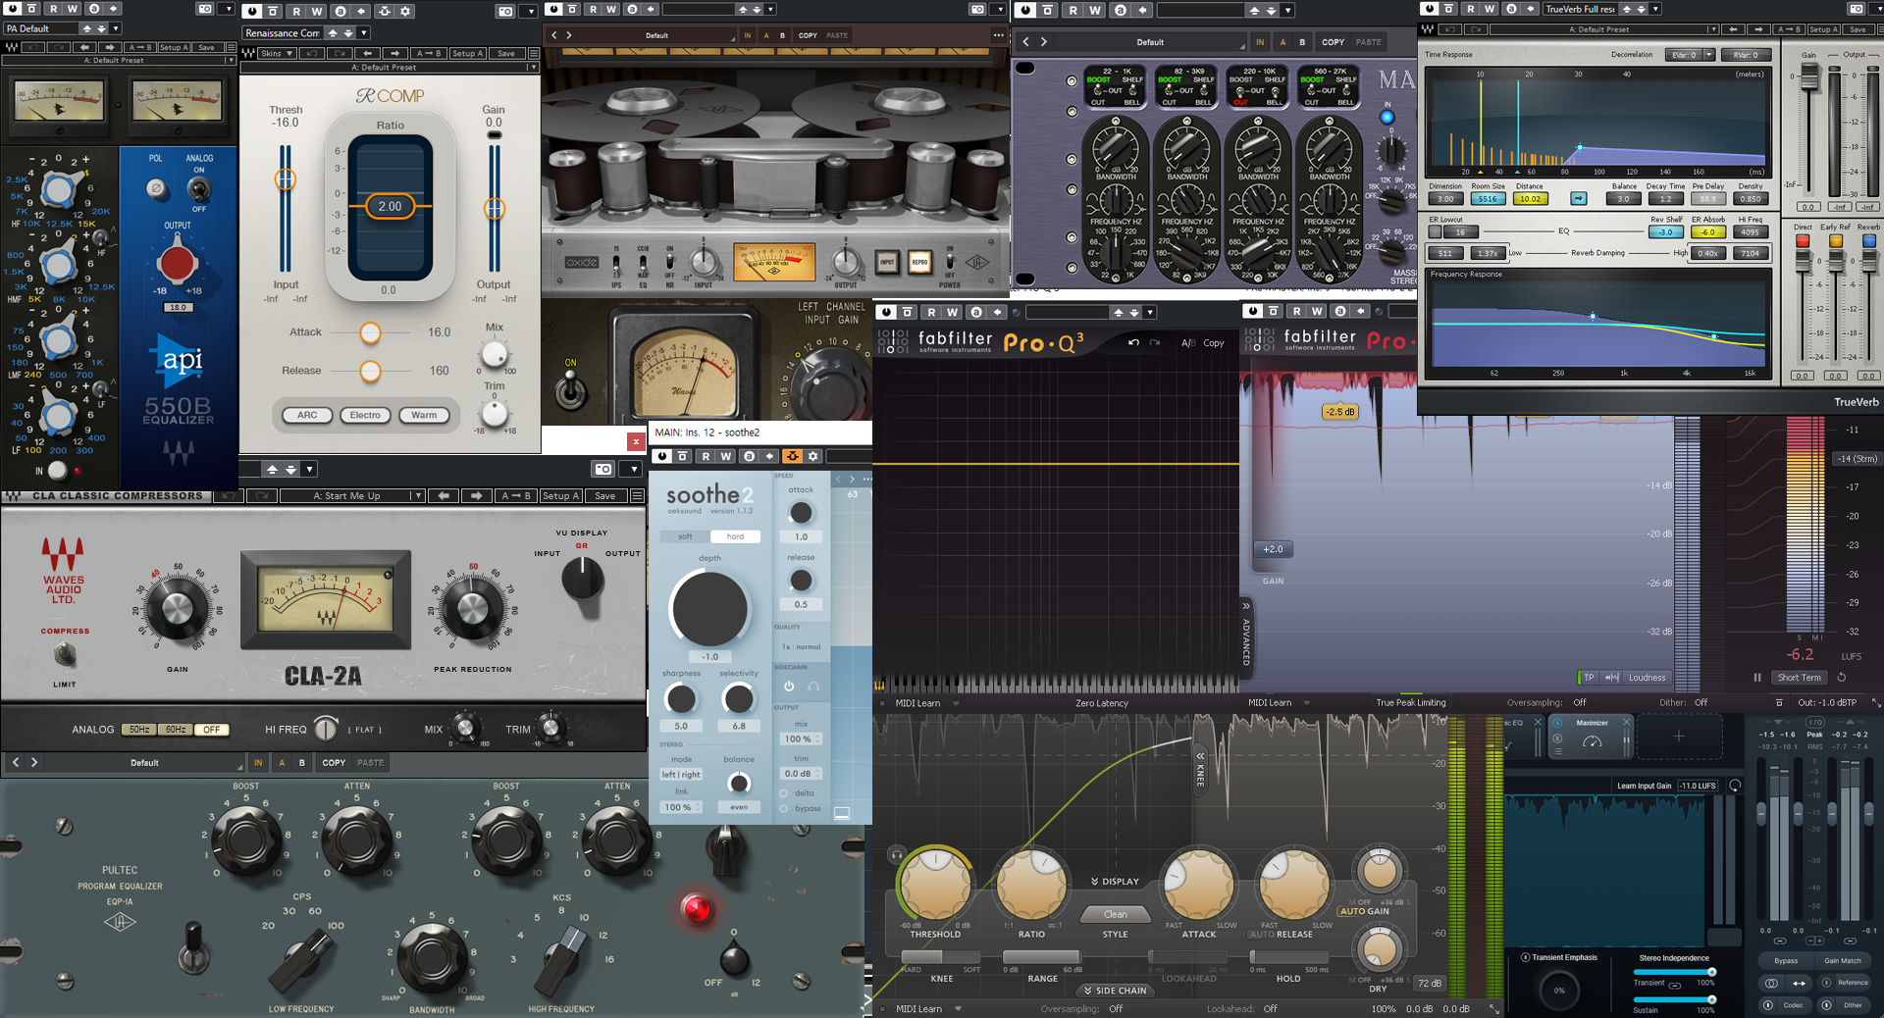
Task: Toggle the CLA-2A Compress/Limit switch
Action: pyautogui.click(x=66, y=654)
